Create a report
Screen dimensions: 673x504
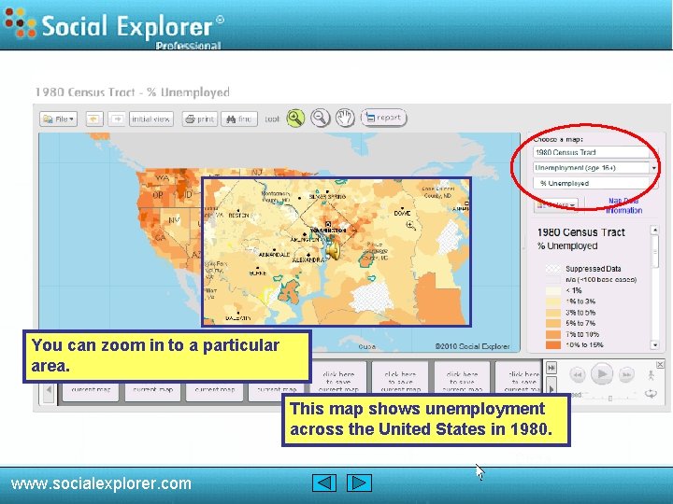pos(384,118)
